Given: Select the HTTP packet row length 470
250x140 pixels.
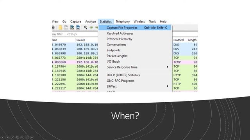Looking at the screenshot, I should pyautogui.click(x=125, y=84).
